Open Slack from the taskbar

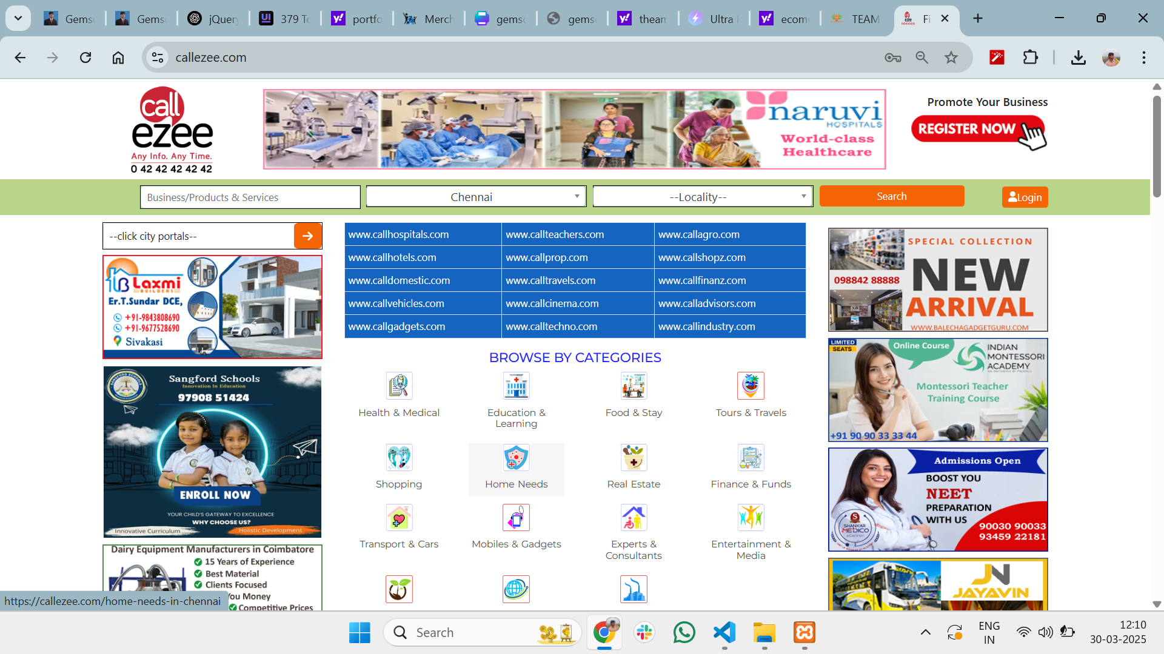(x=644, y=632)
